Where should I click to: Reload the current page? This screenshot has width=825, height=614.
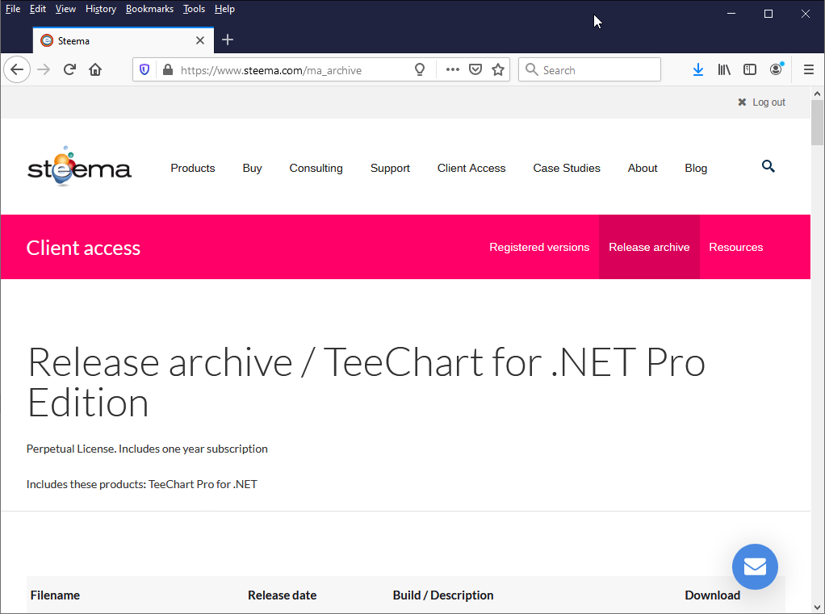coord(69,69)
